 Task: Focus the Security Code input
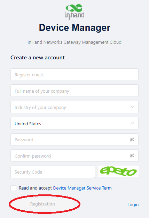[53, 172]
